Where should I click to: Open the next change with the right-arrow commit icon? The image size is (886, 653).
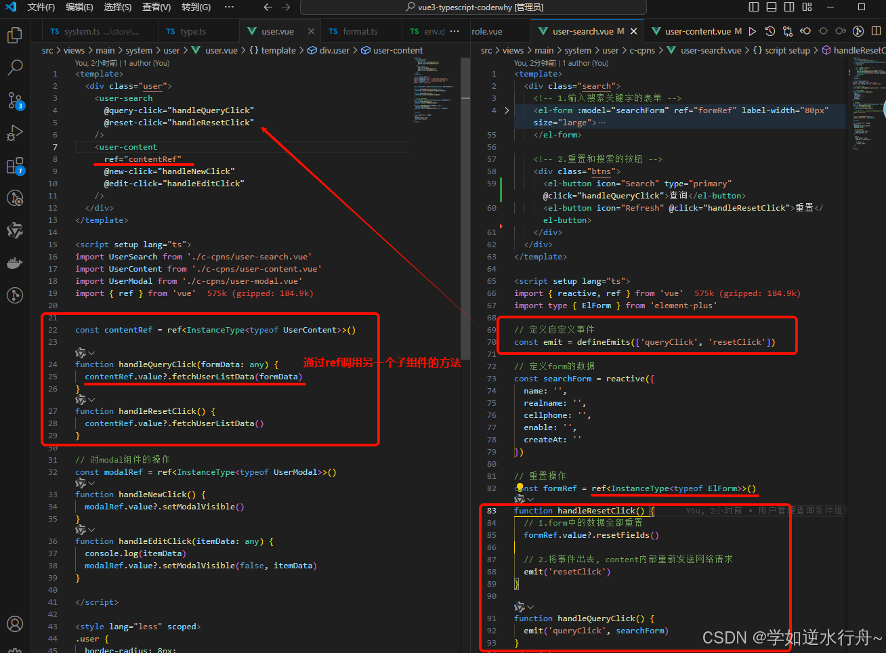tap(841, 31)
